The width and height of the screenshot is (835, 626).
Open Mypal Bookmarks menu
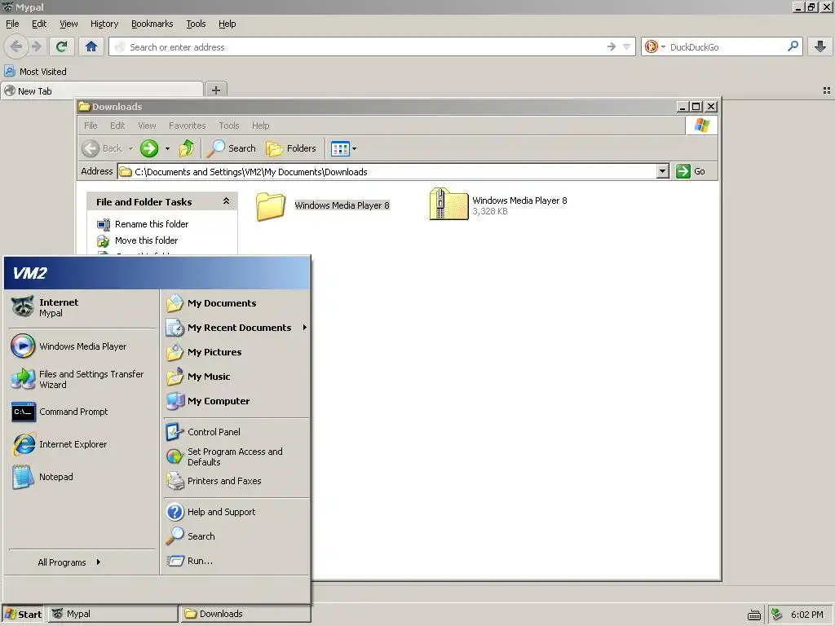(x=152, y=24)
